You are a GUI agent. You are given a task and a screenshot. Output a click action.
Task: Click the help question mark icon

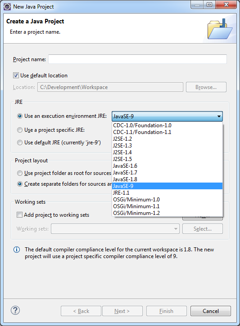coord(15,310)
